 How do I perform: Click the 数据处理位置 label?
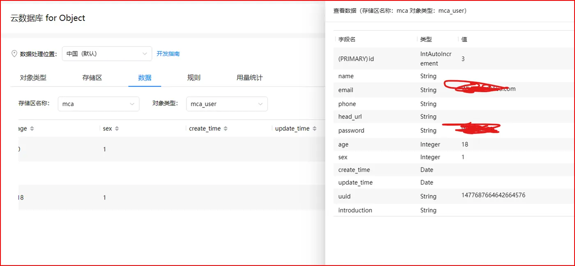click(x=38, y=54)
